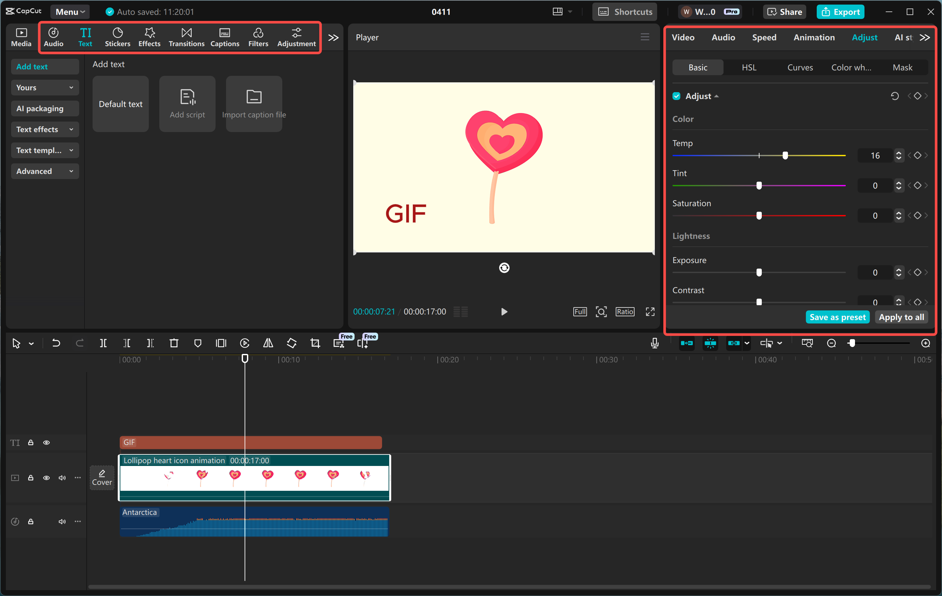Image resolution: width=942 pixels, height=596 pixels.
Task: Select the Crop tool above the timeline
Action: [315, 343]
